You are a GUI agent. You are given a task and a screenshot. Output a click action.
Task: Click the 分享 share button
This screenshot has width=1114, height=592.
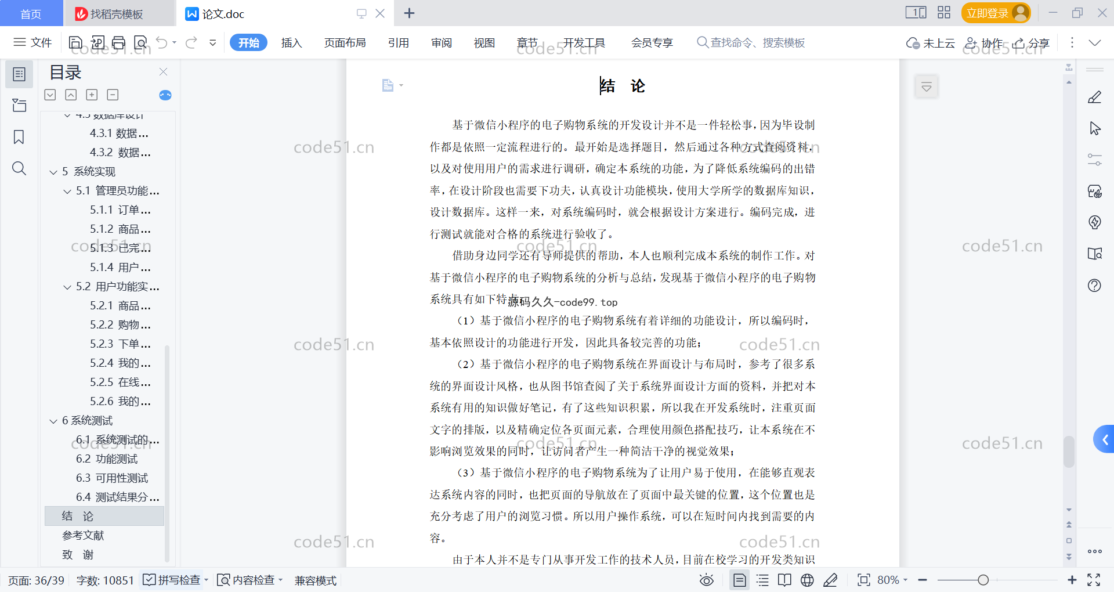(x=1031, y=42)
